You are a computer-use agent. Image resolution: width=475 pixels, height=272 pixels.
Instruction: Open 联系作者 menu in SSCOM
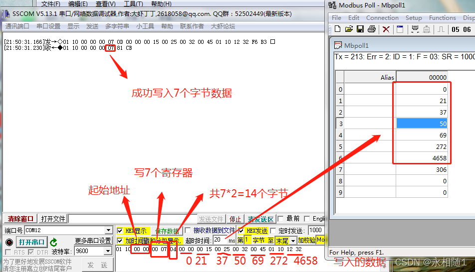point(192,26)
